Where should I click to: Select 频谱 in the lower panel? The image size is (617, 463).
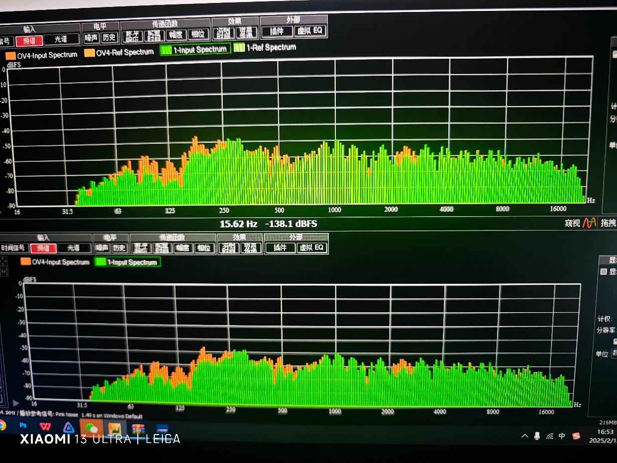tap(43, 248)
